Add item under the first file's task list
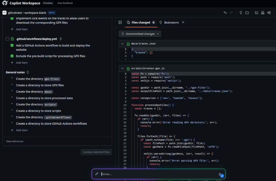 pyautogui.click(x=22, y=29)
